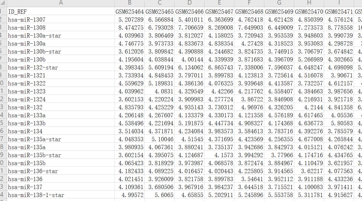Select the hsa-miR-130a-star cell
This screenshot has height=201, width=362.
(x=61, y=36)
